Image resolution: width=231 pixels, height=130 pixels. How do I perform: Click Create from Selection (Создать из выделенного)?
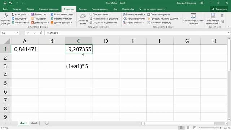[x=103, y=23]
